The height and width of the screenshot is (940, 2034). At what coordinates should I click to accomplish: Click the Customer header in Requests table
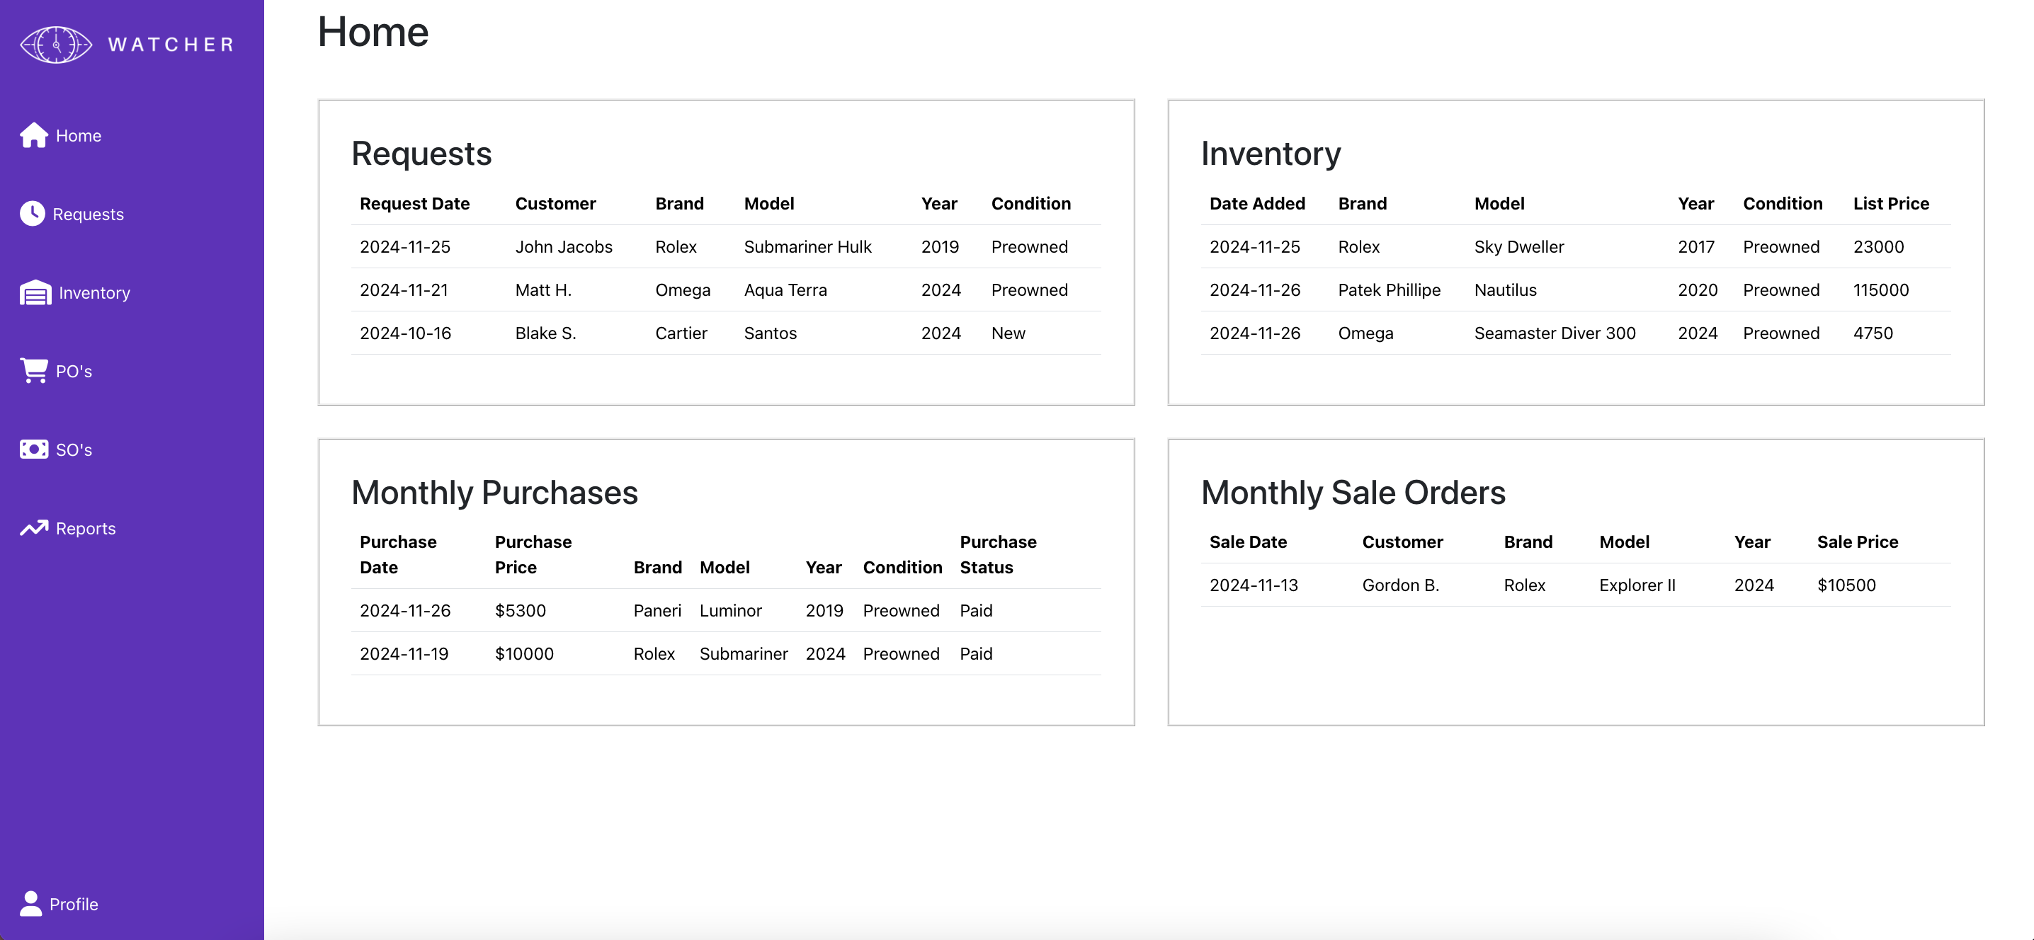tap(555, 204)
